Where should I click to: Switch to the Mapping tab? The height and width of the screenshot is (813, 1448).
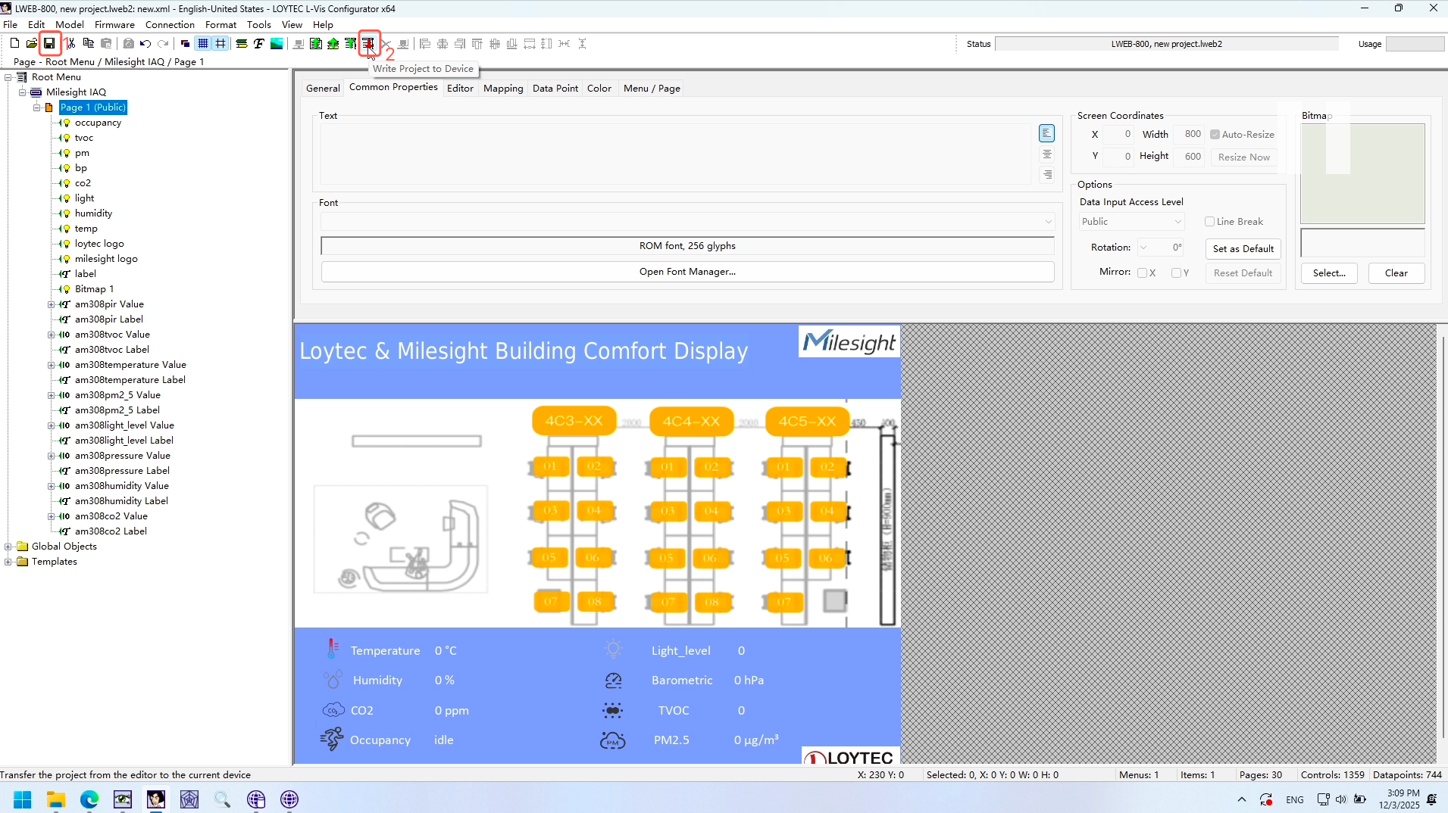pyautogui.click(x=503, y=89)
